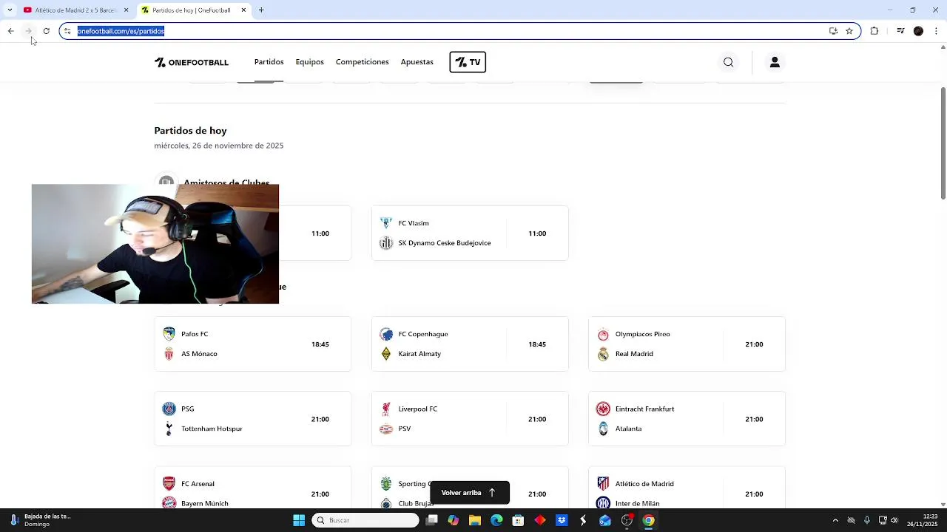947x532 pixels.
Task: Open the Pafos FC vs AS Mónaco match
Action: pos(253,344)
